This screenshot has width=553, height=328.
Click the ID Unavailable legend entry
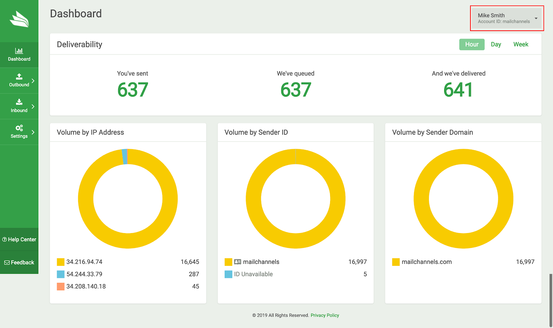[253, 274]
